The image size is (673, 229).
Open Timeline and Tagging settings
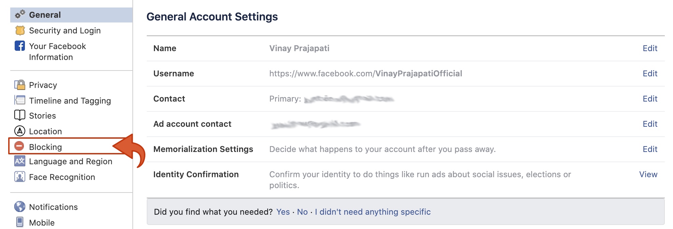pyautogui.click(x=70, y=101)
